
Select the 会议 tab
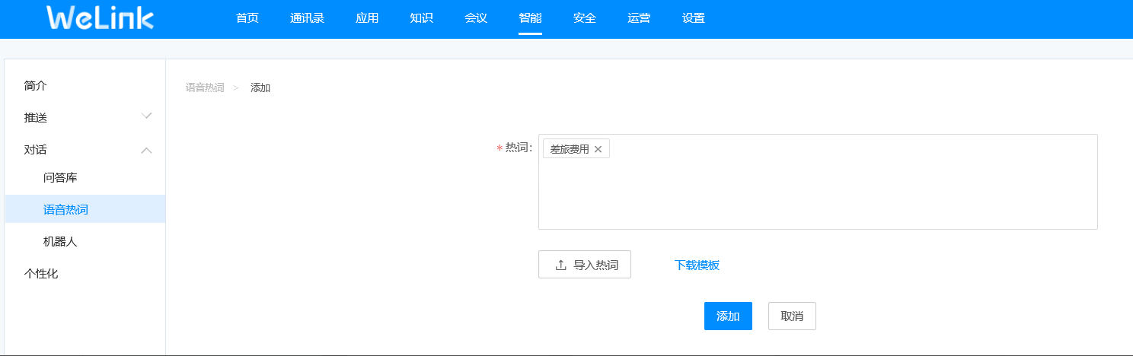point(476,18)
